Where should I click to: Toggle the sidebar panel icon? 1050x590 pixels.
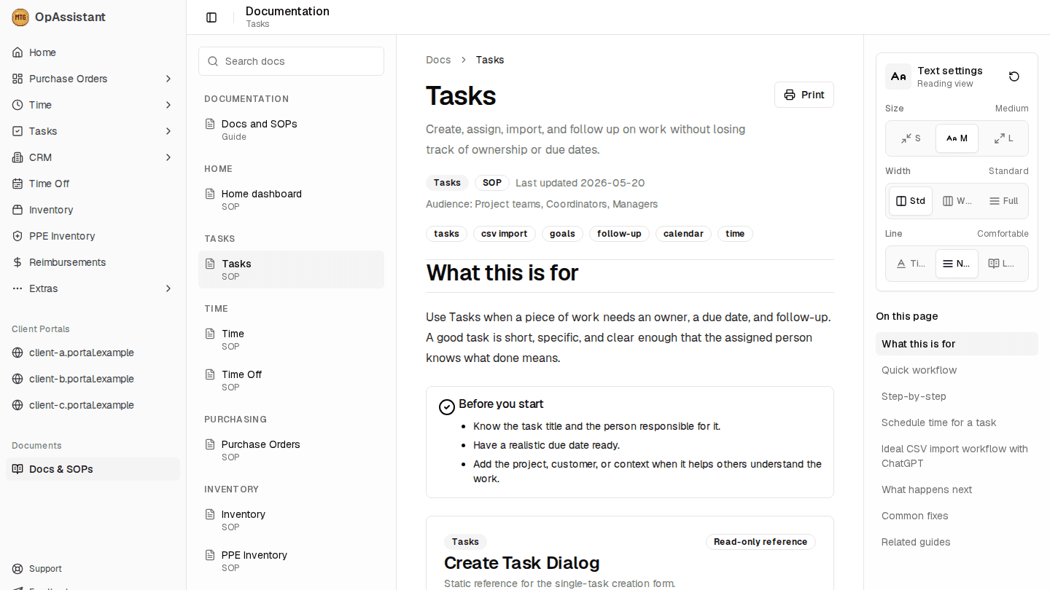(211, 17)
